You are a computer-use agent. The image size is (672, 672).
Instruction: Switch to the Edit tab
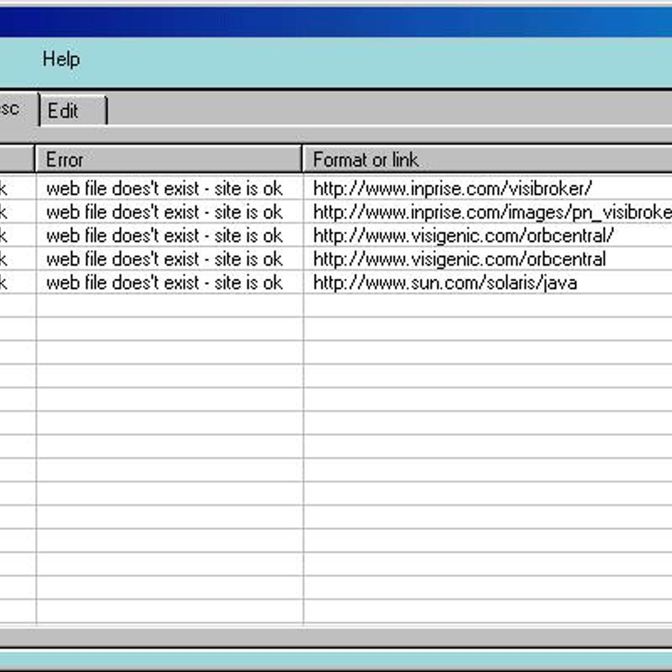(x=71, y=111)
